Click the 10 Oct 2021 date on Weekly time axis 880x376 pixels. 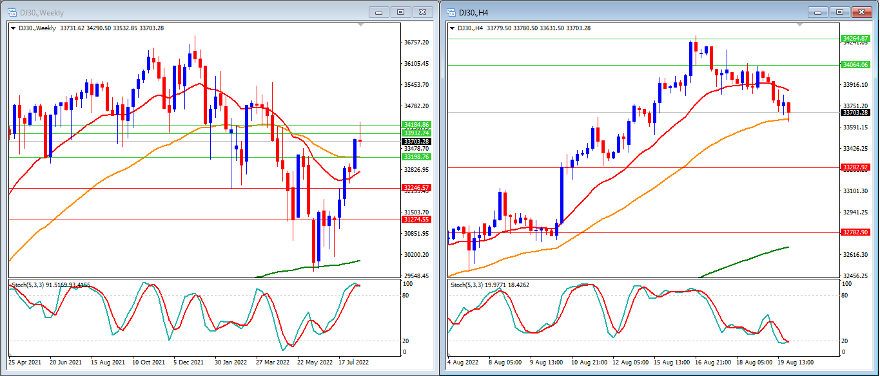coord(148,362)
